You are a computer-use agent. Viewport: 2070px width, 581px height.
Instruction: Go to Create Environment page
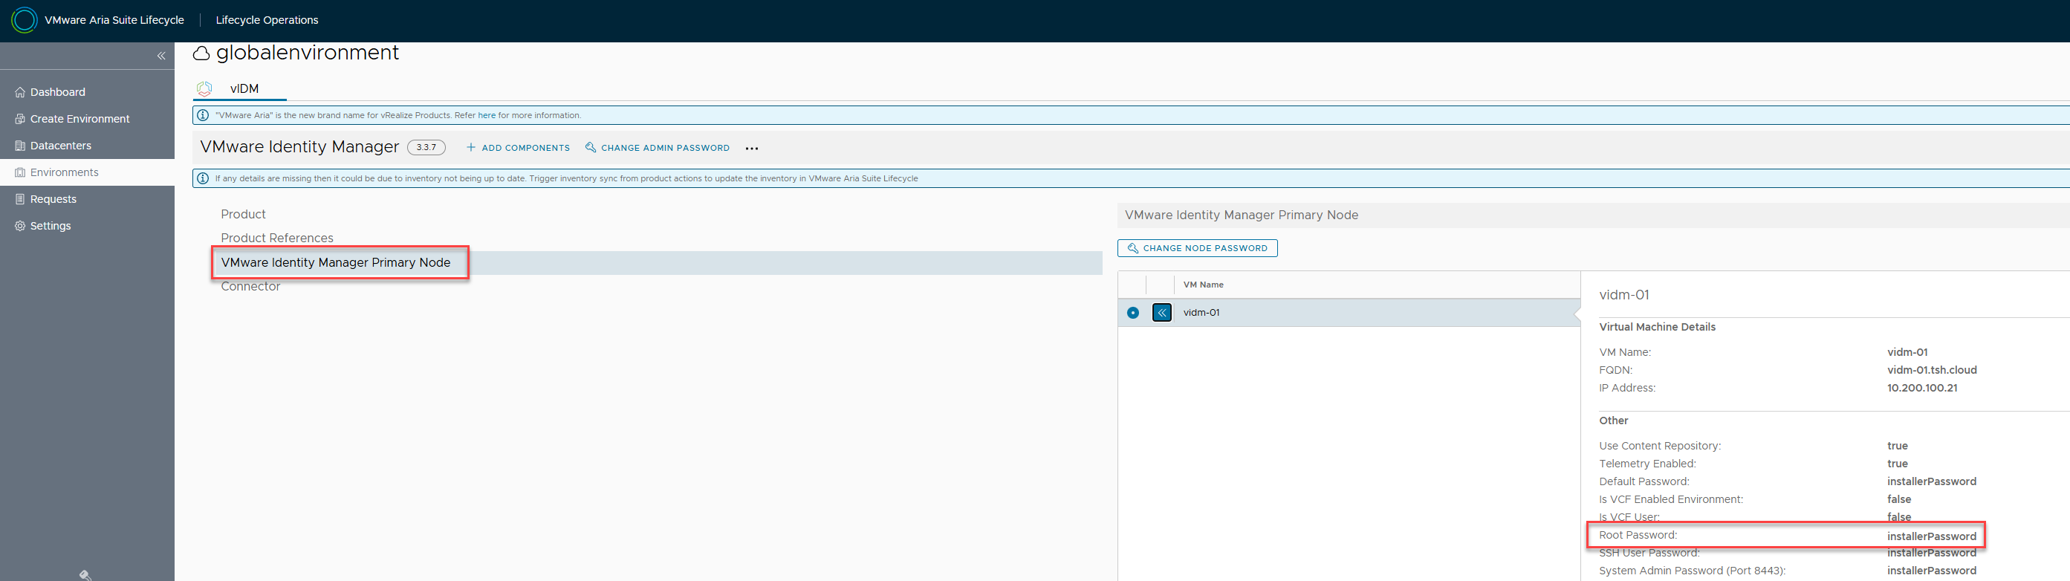pyautogui.click(x=80, y=119)
